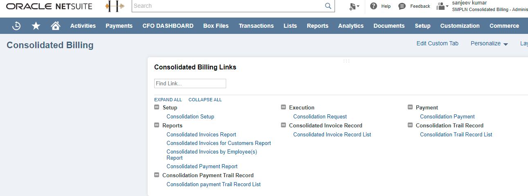528x196 pixels.
Task: Click the Oracle NetSuite logo
Action: (x=49, y=6)
